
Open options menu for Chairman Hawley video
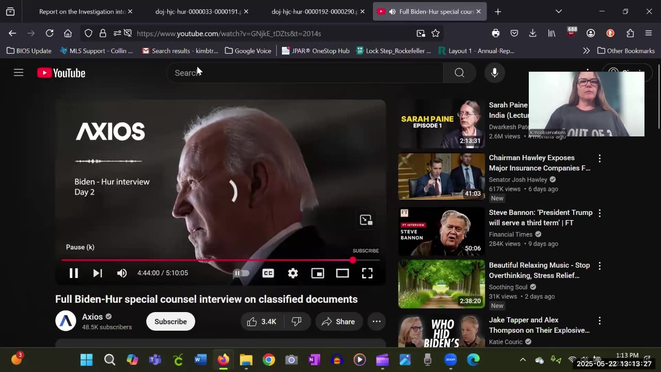(600, 158)
